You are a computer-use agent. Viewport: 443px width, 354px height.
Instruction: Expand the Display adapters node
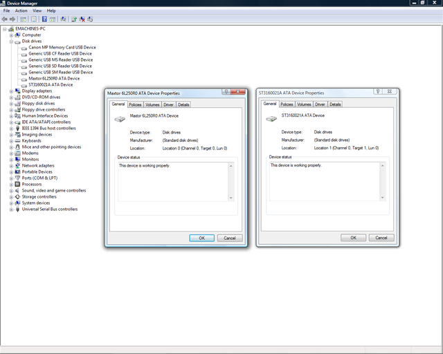point(11,91)
